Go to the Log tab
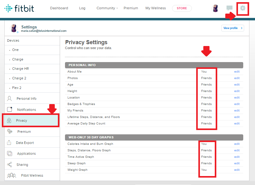Image resolution: width=255 pixels, height=185 pixels. click(82, 8)
